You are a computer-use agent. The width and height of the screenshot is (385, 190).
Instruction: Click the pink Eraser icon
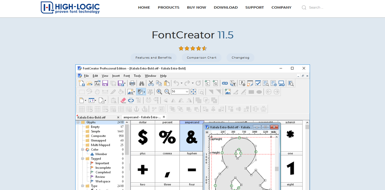[x=123, y=100]
